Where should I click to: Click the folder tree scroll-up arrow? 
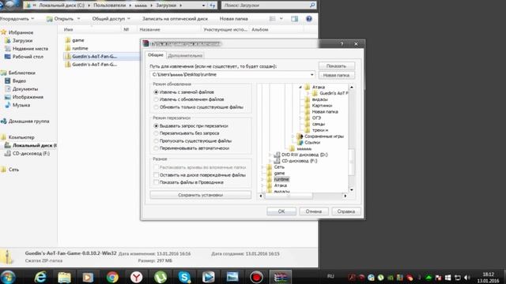click(351, 87)
